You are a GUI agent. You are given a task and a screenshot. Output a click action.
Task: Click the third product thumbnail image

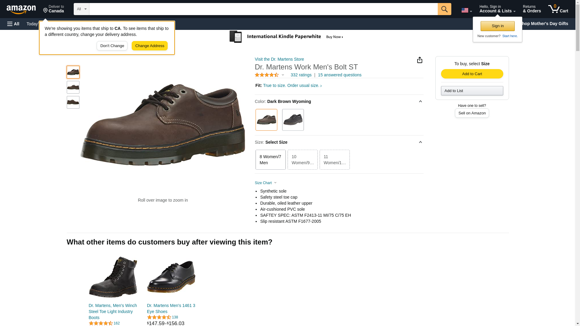73,102
